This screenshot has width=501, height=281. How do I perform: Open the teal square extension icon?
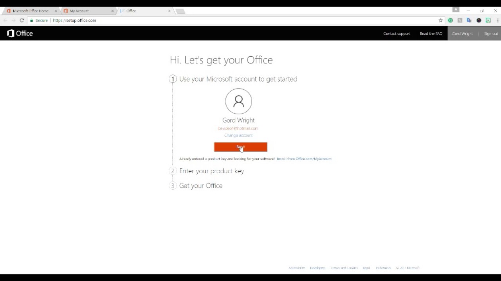pyautogui.click(x=488, y=20)
